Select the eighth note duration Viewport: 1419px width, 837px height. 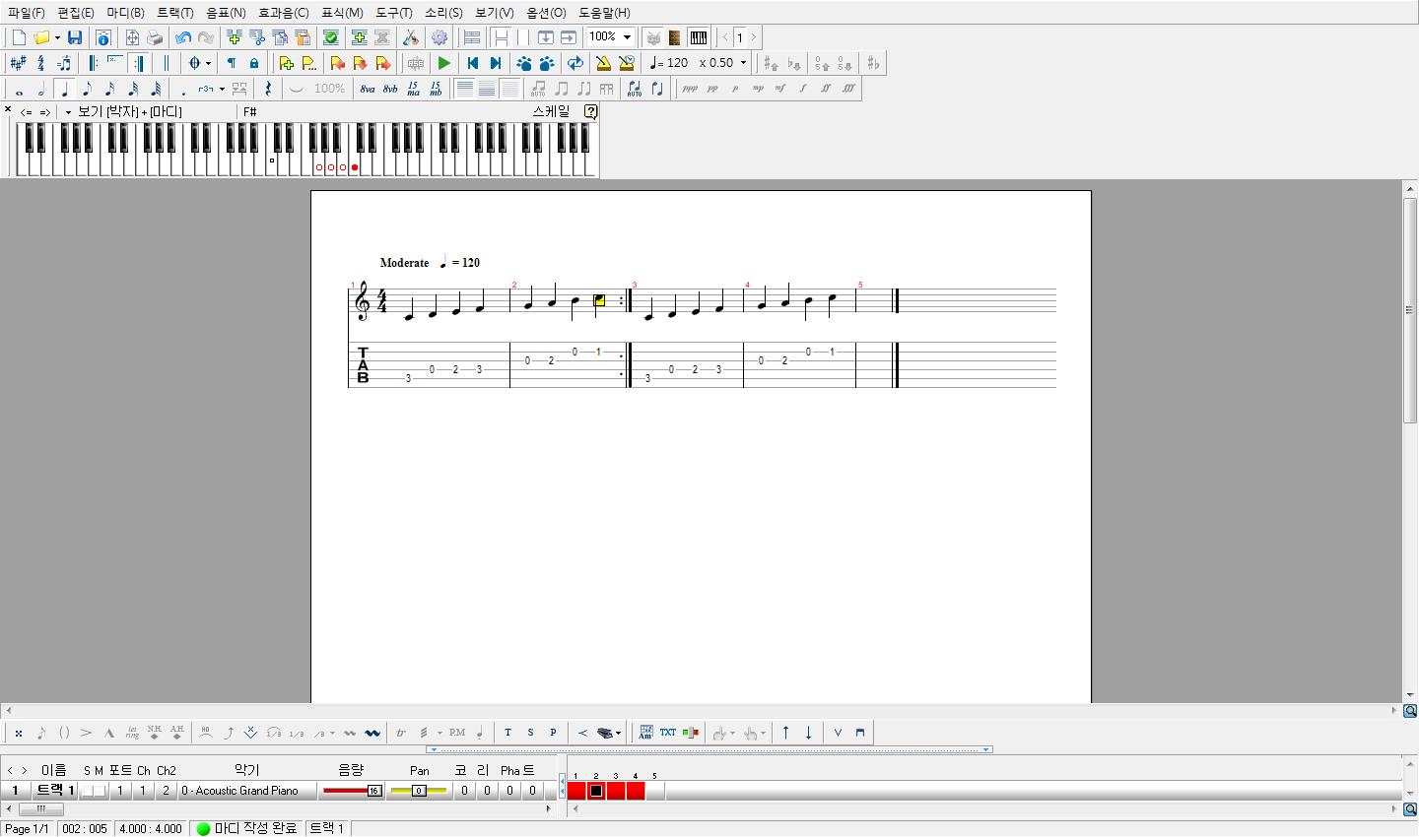pyautogui.click(x=88, y=89)
